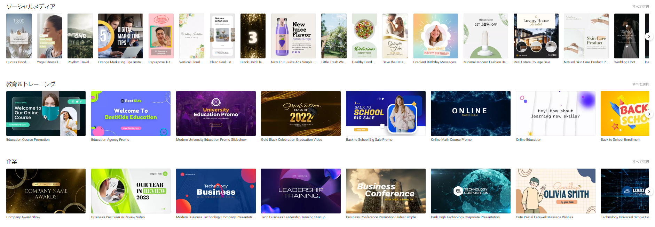Select Gold Black Celebration Graduation Video

[x=301, y=114]
